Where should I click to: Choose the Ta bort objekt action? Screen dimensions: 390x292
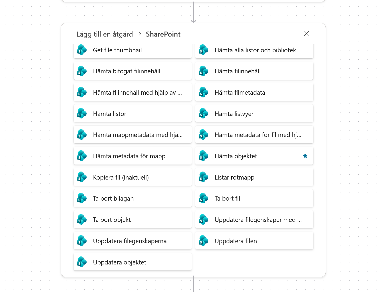(x=133, y=220)
